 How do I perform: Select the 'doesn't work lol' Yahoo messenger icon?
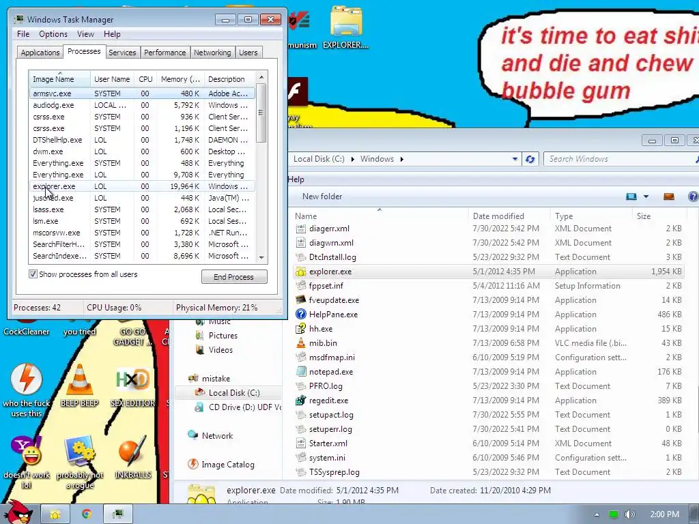coord(27,462)
